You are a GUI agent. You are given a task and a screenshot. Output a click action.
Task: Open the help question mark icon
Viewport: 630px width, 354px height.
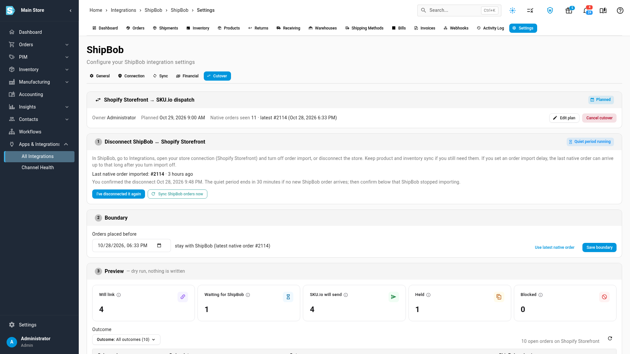[620, 10]
